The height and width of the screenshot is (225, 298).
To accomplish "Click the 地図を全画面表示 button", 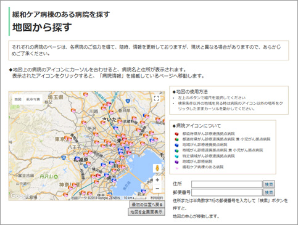I will click(146, 211).
